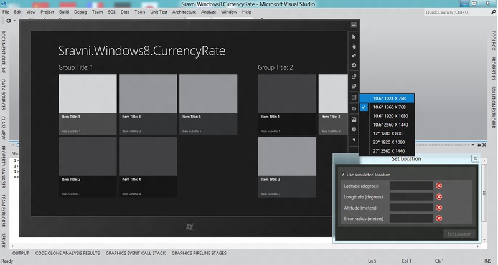Click the red error icon beside Error radius

pyautogui.click(x=439, y=218)
